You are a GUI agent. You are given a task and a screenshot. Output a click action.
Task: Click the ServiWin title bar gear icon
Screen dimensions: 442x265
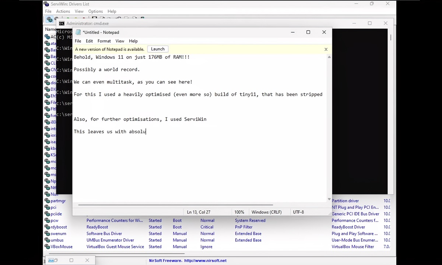click(46, 4)
